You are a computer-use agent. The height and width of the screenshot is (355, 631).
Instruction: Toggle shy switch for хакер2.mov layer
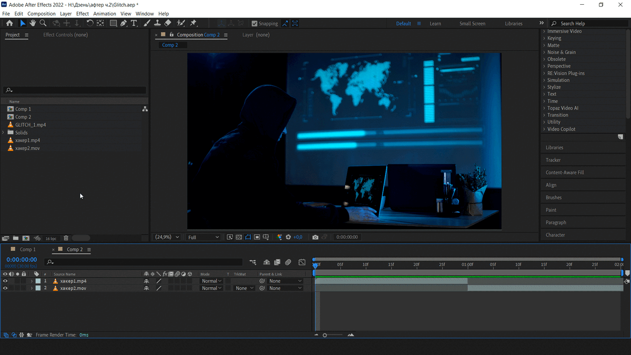pyautogui.click(x=147, y=288)
